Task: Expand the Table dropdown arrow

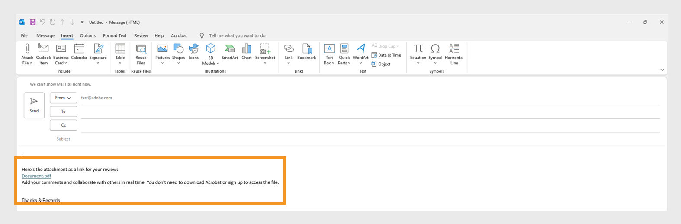Action: 120,63
